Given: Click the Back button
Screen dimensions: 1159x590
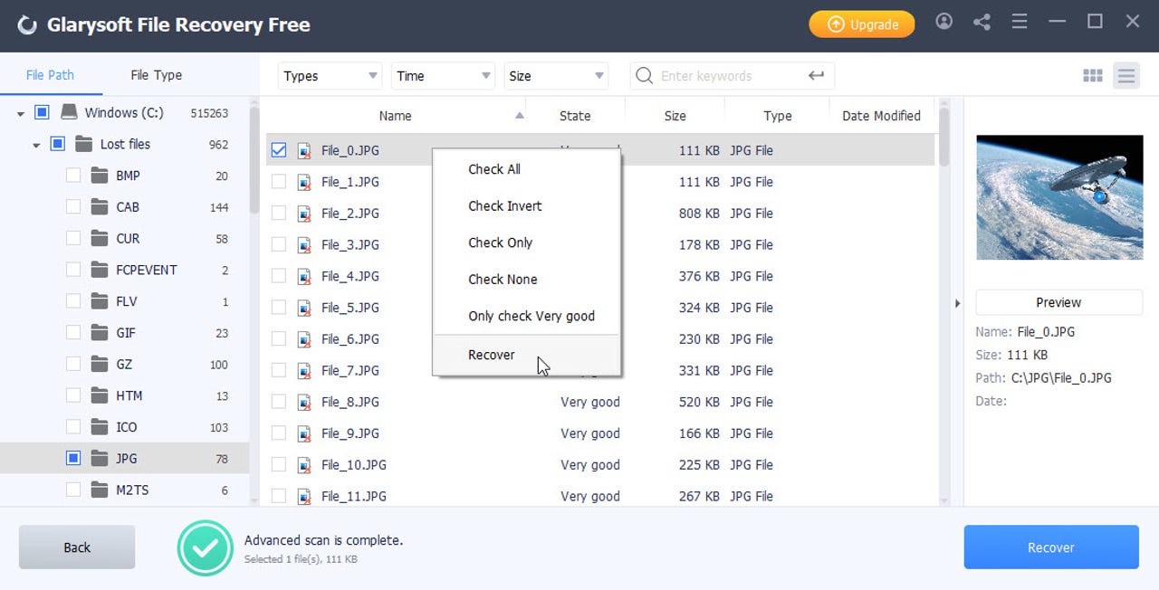Looking at the screenshot, I should [x=77, y=547].
